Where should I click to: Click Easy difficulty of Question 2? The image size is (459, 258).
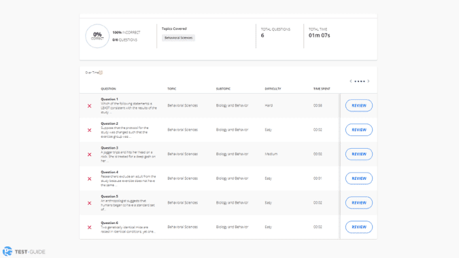[268, 130]
